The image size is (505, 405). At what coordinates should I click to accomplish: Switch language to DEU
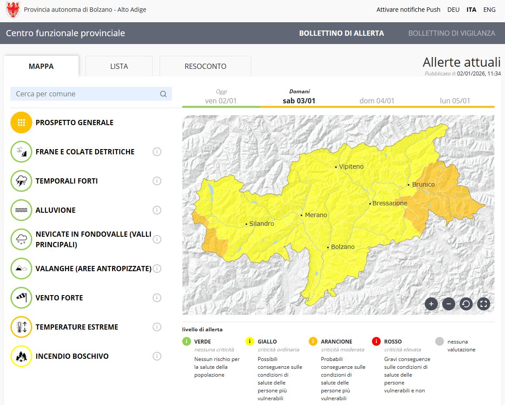453,10
